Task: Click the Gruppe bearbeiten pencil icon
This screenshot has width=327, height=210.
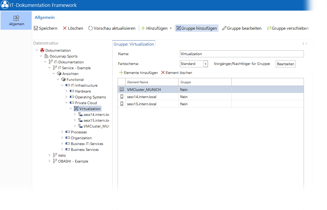Action: pos(224,28)
